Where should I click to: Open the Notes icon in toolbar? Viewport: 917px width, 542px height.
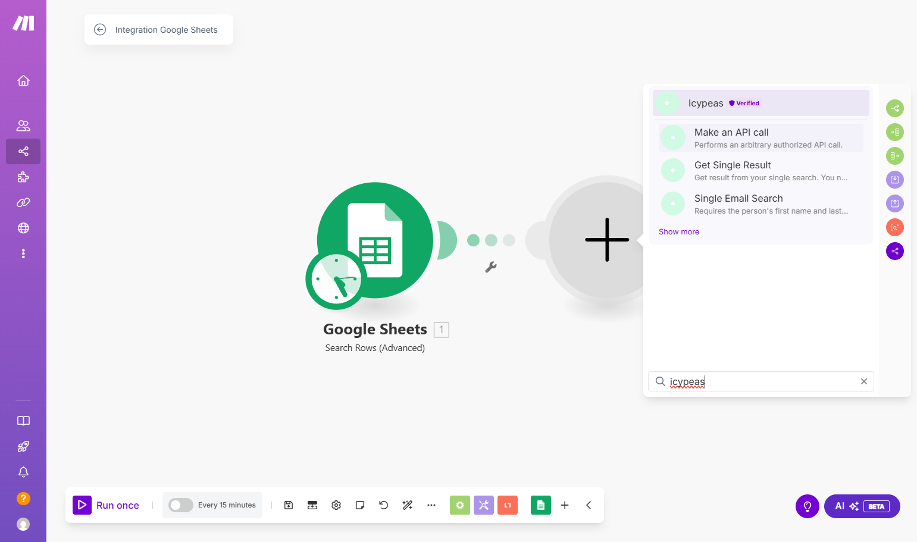360,505
